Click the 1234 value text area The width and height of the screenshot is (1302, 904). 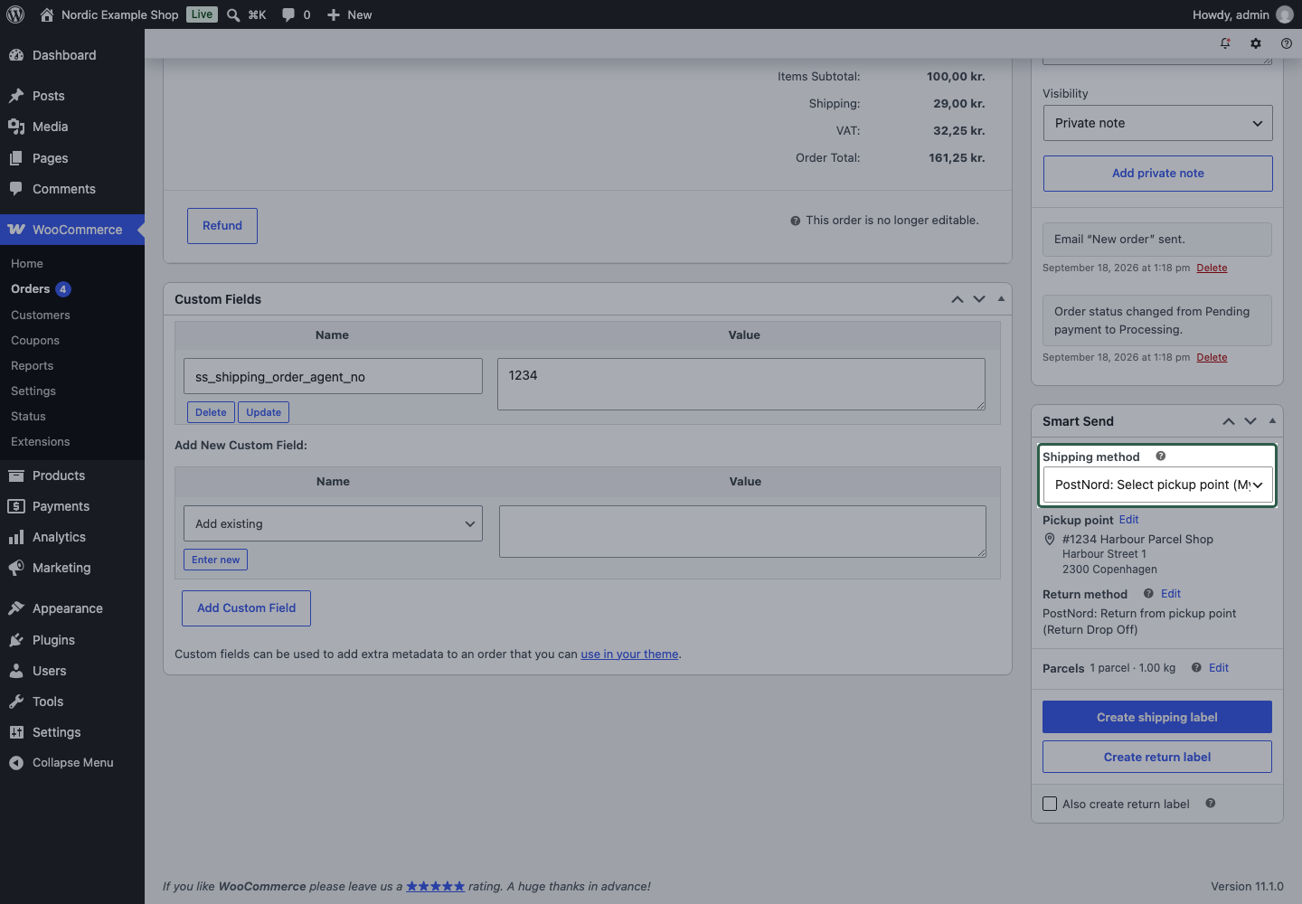(741, 384)
